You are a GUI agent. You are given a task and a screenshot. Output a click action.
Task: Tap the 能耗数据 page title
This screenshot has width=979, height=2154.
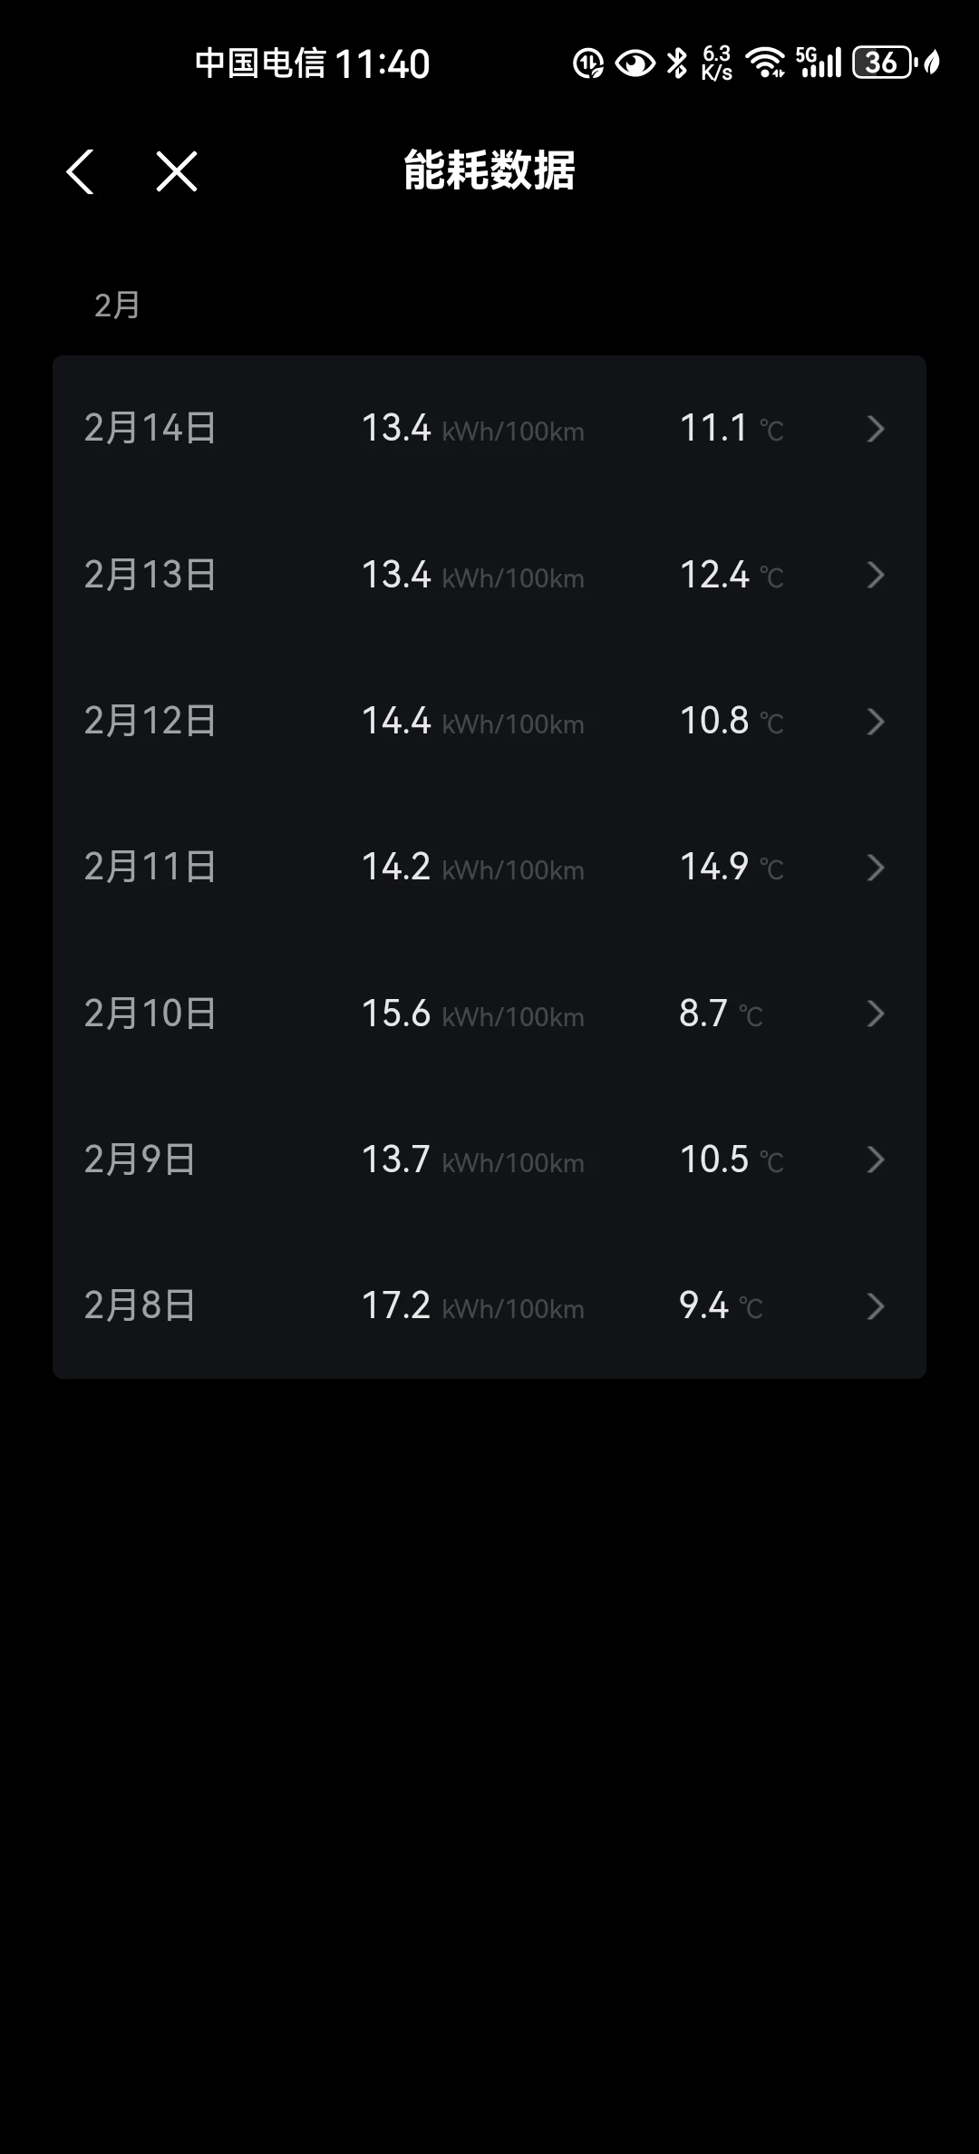[489, 170]
